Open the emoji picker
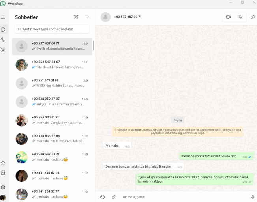The height and width of the screenshot is (202, 257). point(102,197)
